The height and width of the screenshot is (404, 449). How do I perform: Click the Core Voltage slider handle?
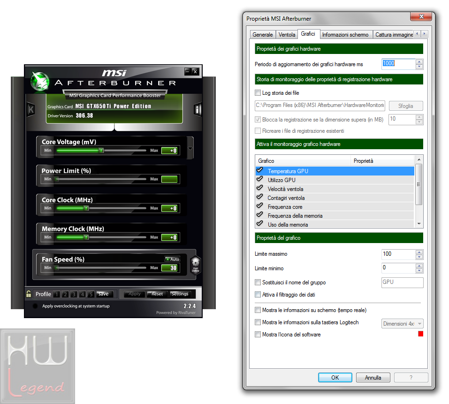[x=101, y=150]
